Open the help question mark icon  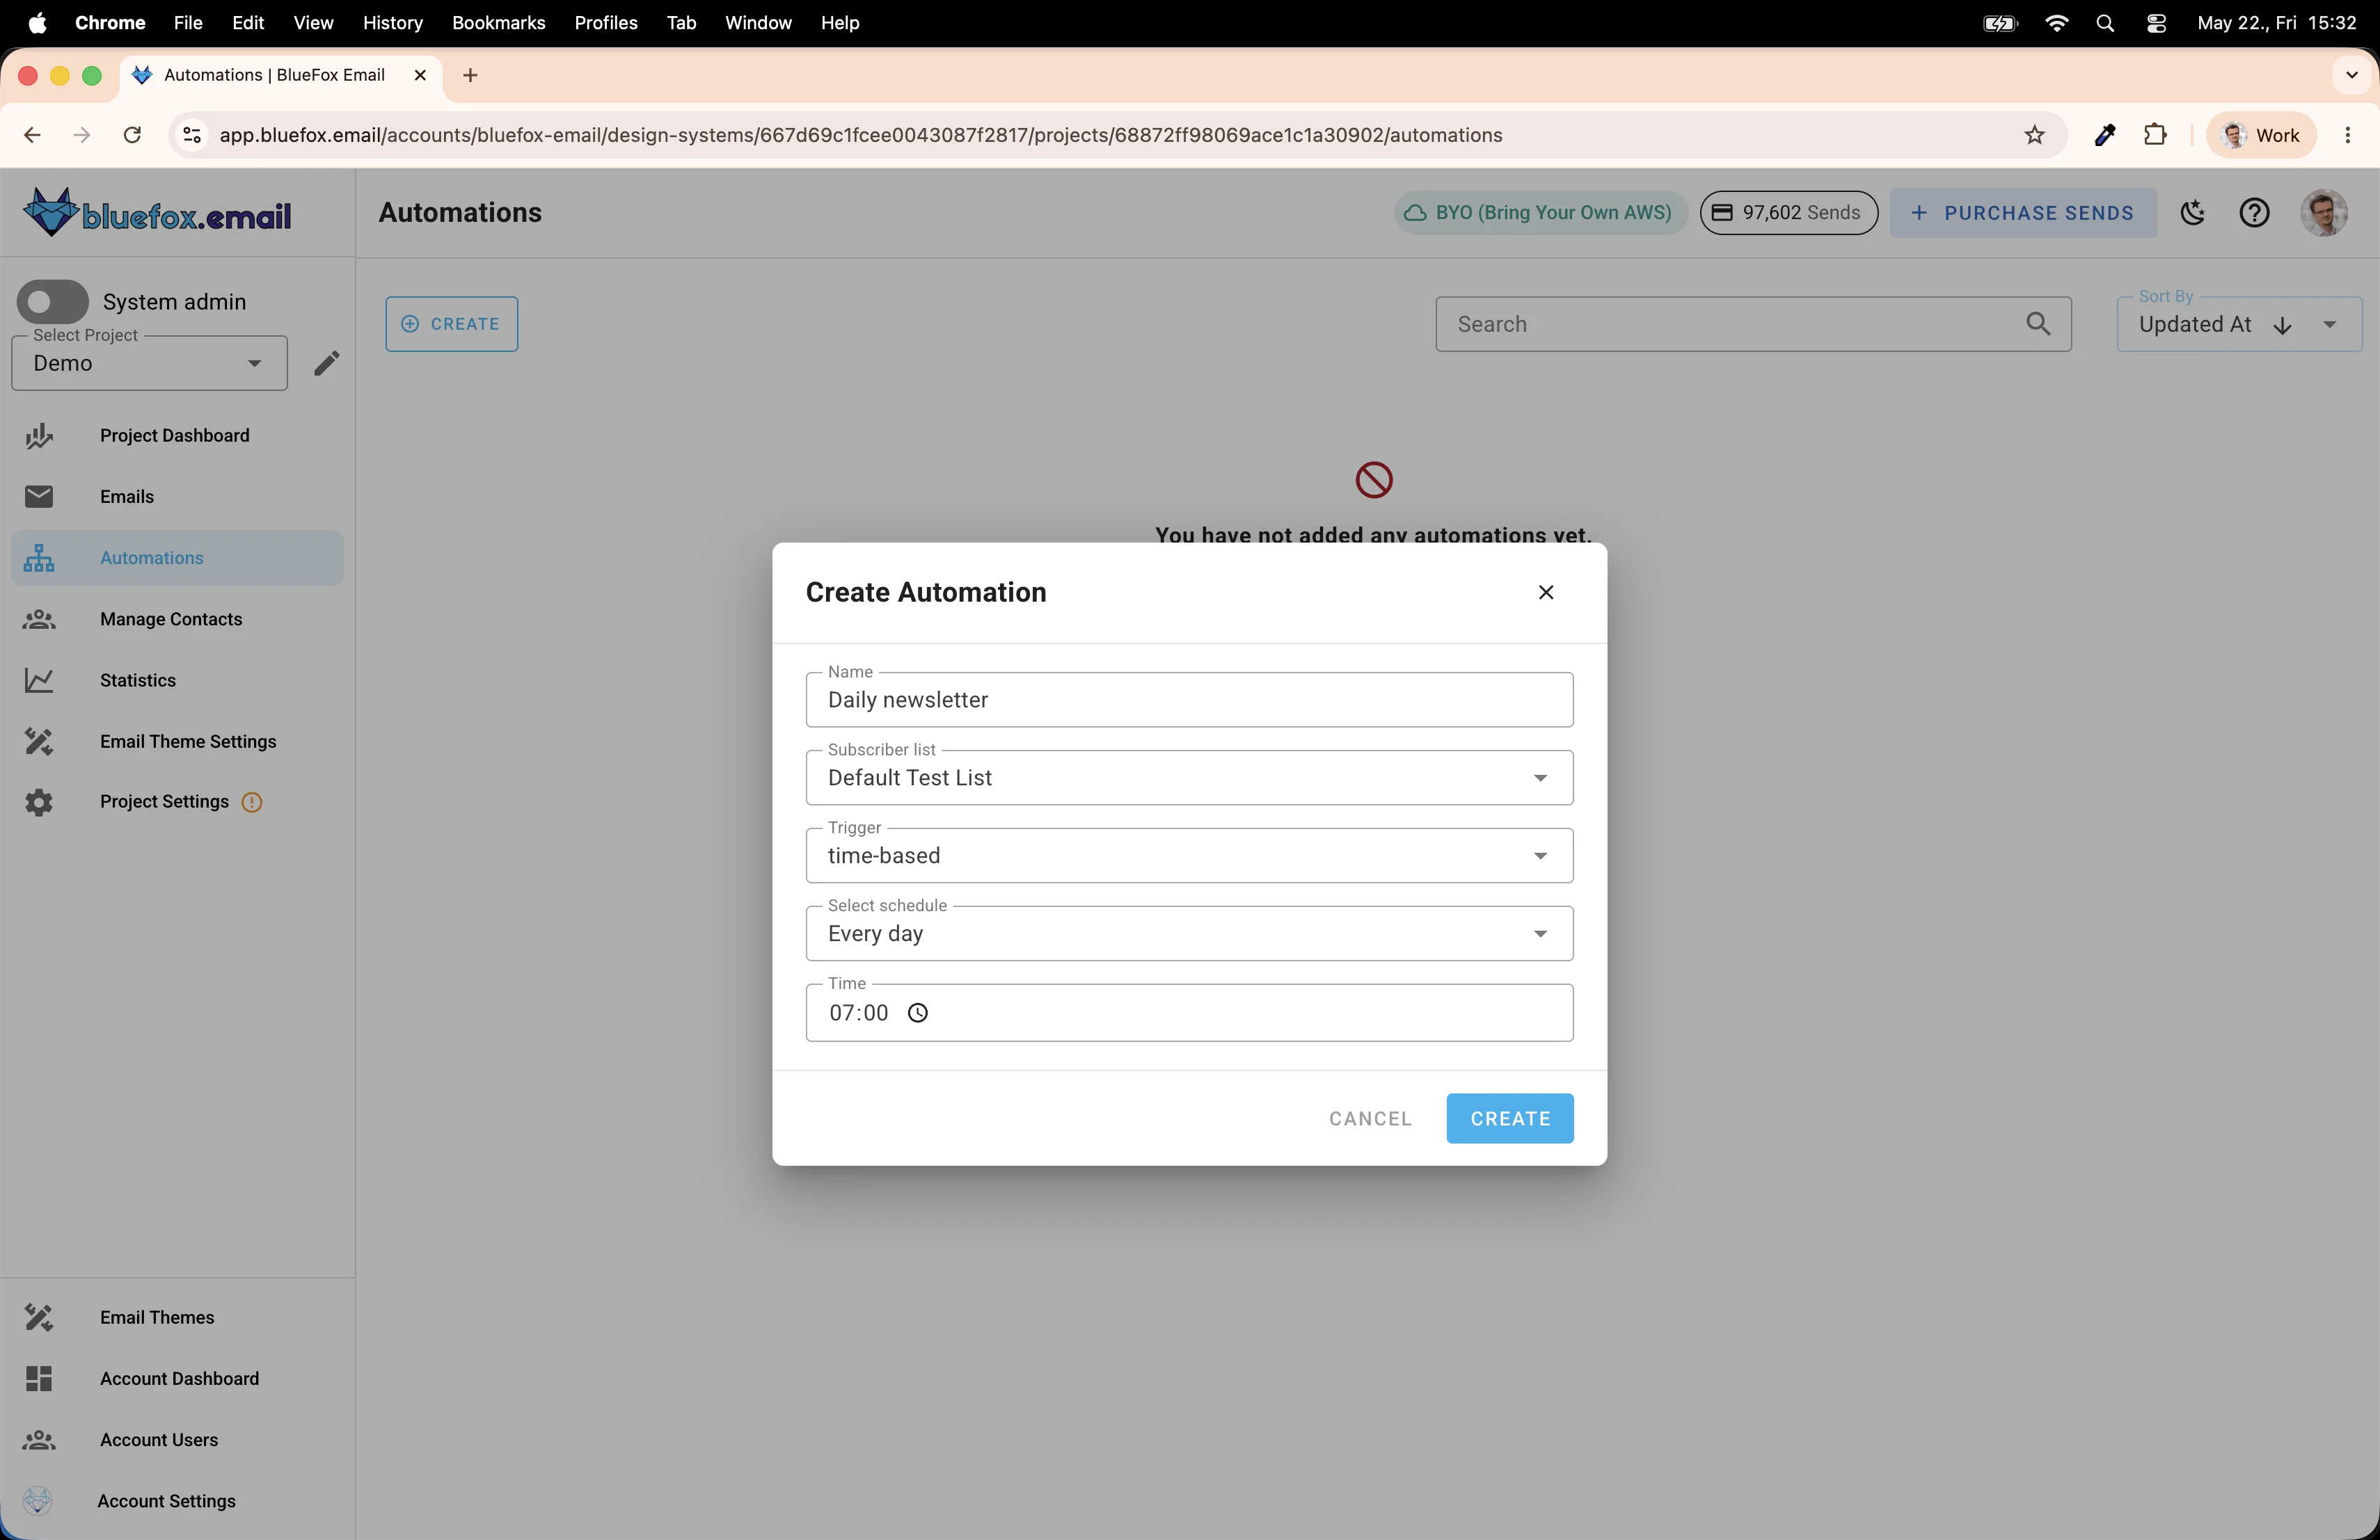click(x=2254, y=213)
